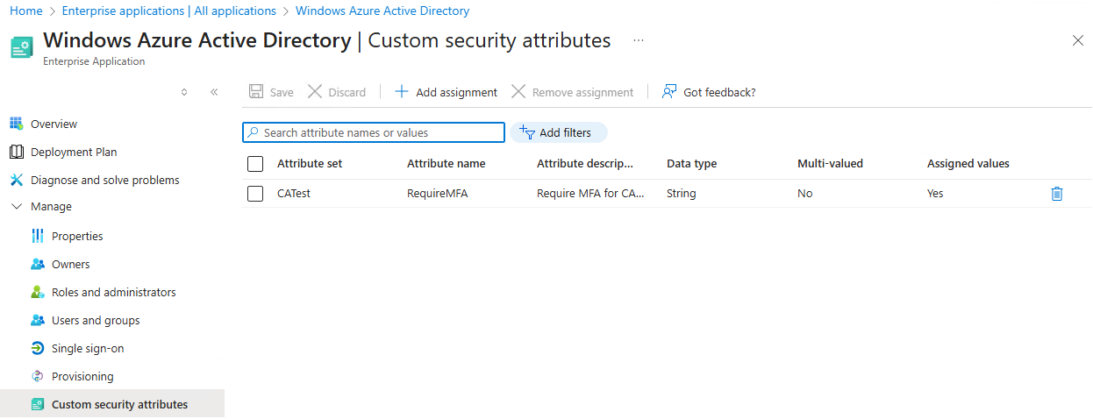Click the filter funnel icon
The image size is (1093, 419).
527,132
